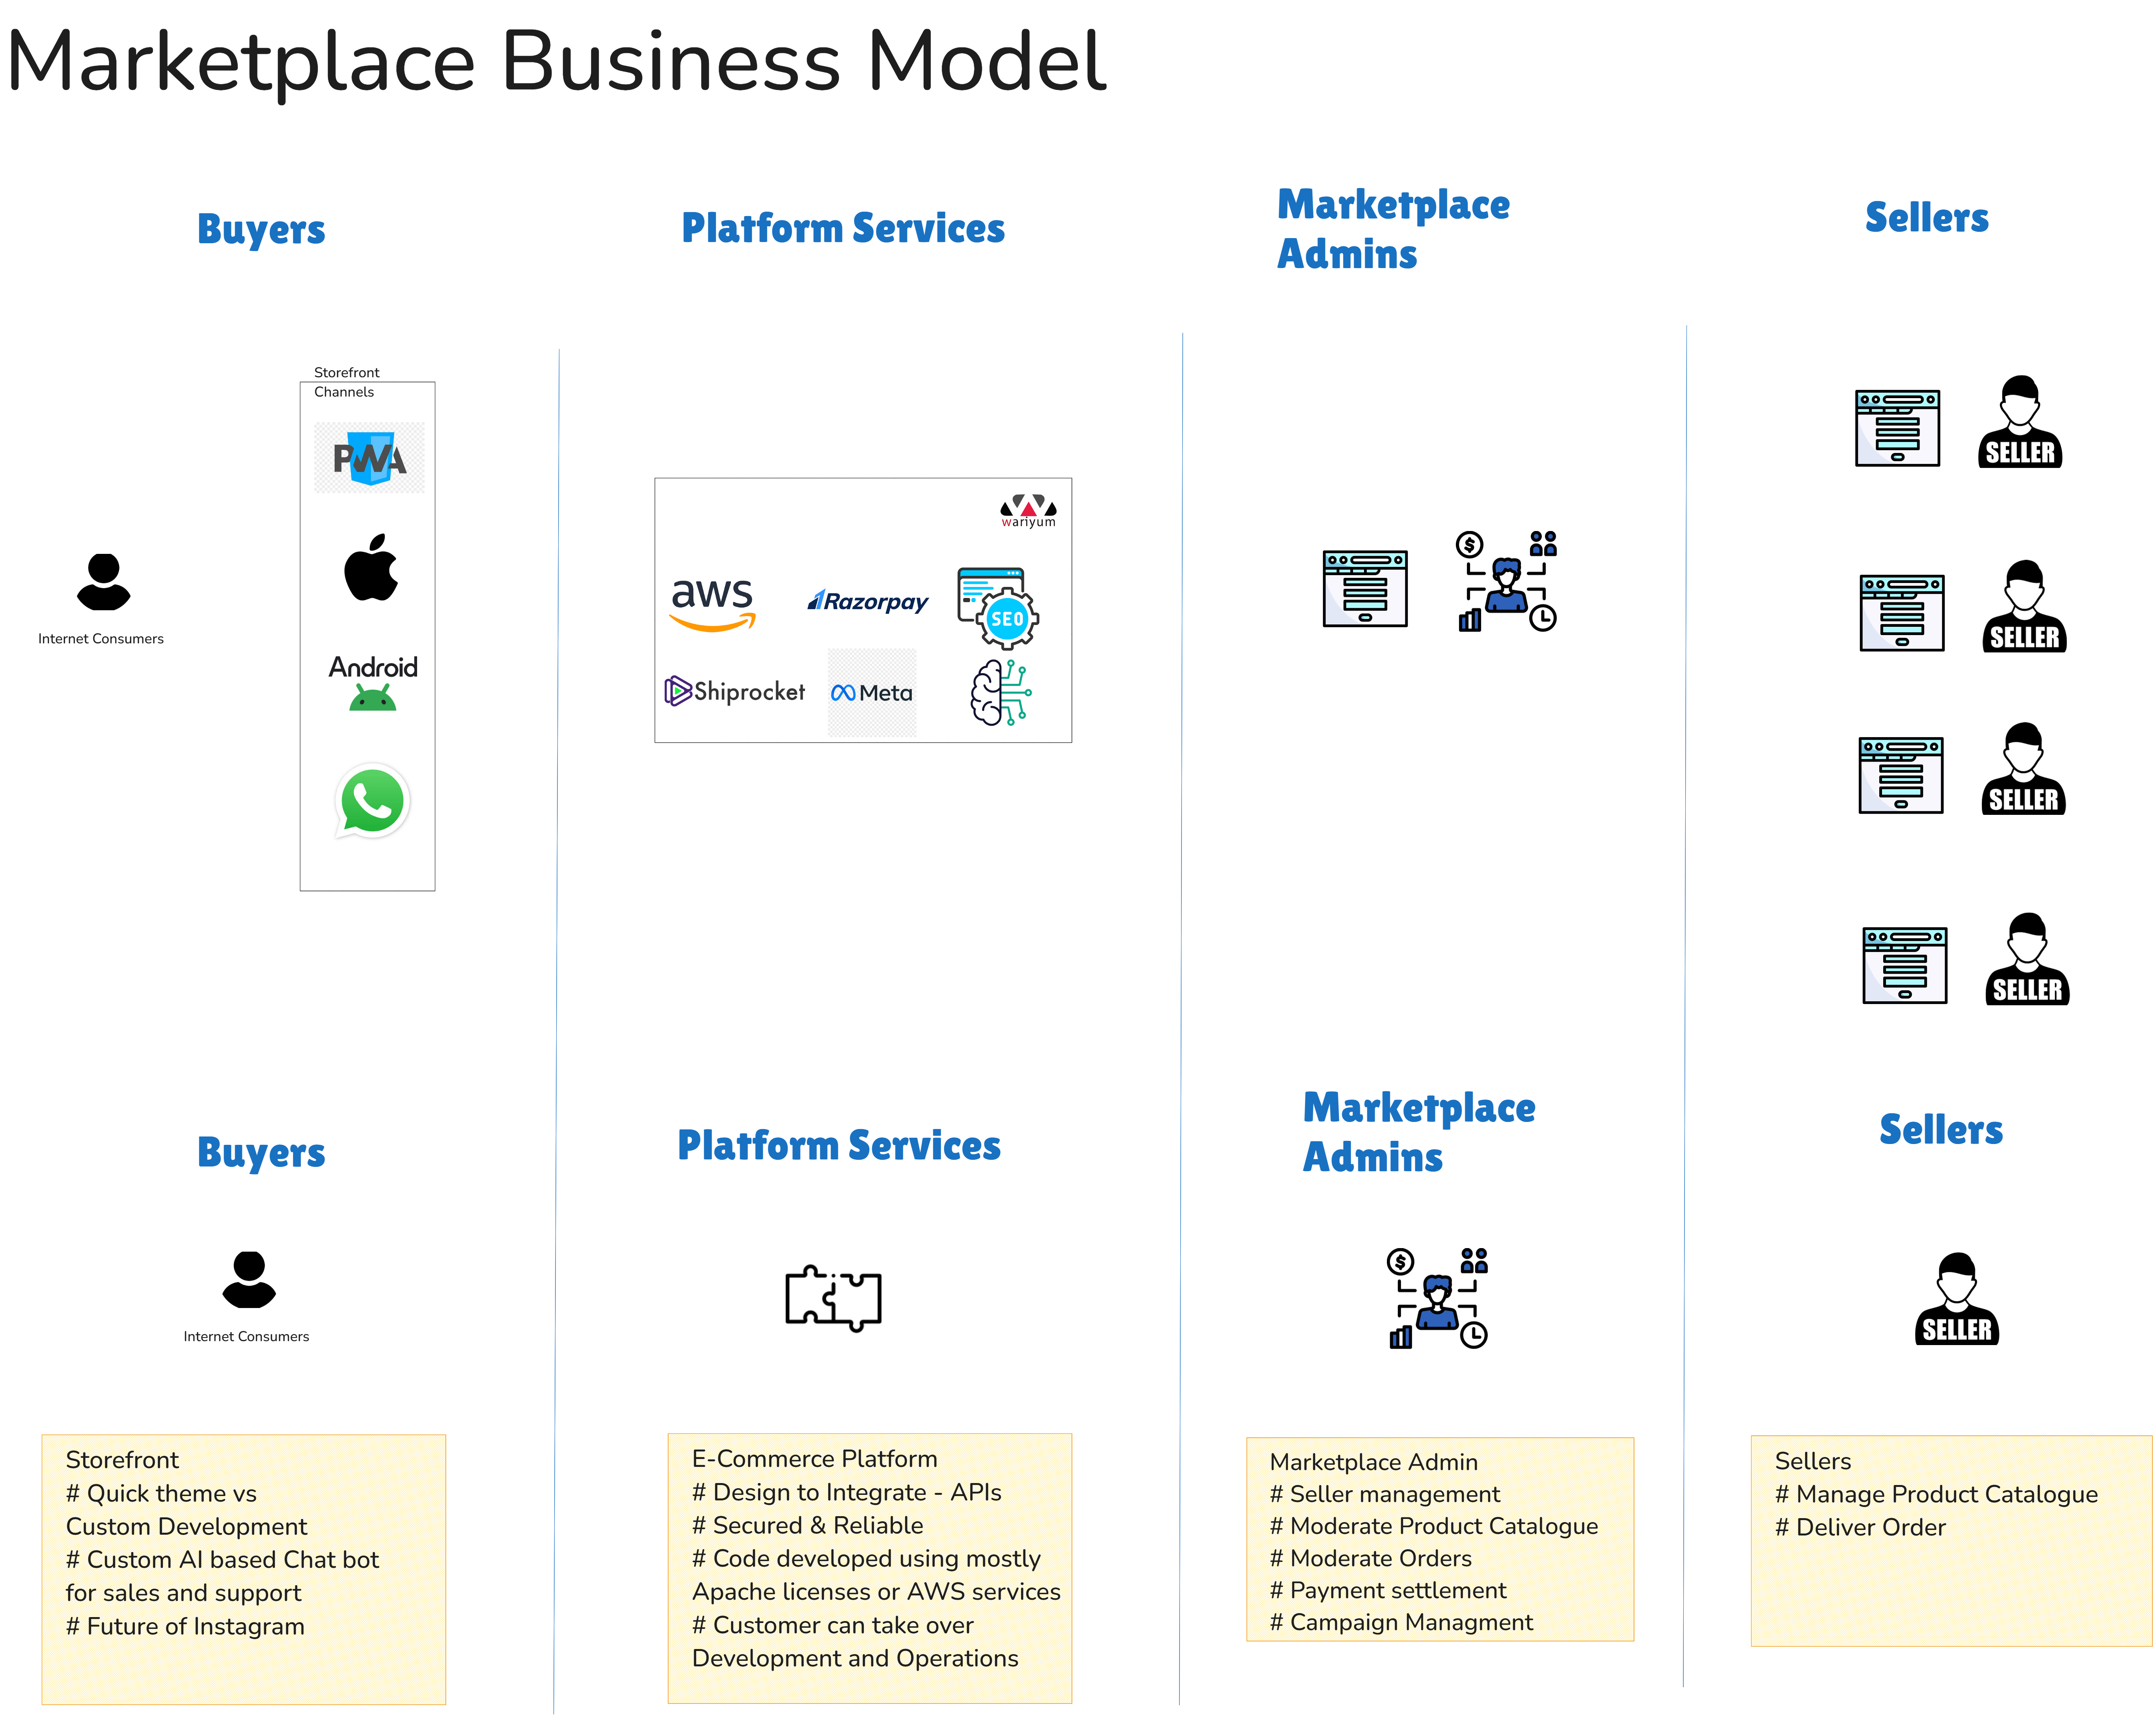Select the lower Buyers heading
The height and width of the screenshot is (1718, 2156).
(x=261, y=1153)
